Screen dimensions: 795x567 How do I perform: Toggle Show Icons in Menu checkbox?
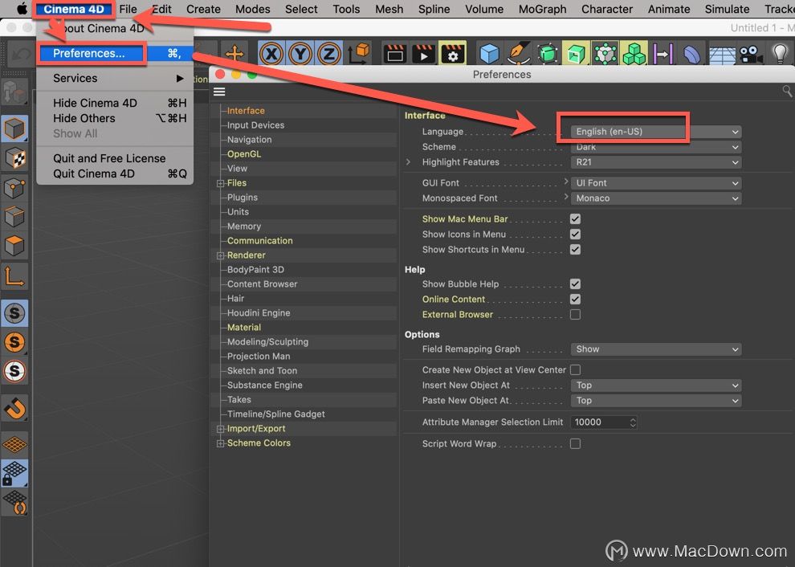(575, 234)
